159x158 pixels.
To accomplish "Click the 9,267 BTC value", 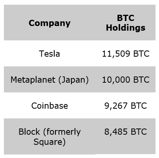I will (x=126, y=106).
